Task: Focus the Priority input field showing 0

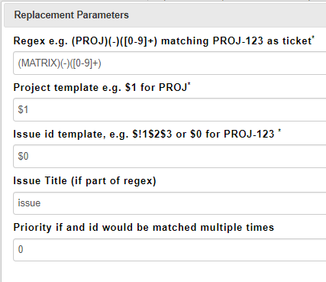Action: 169,250
